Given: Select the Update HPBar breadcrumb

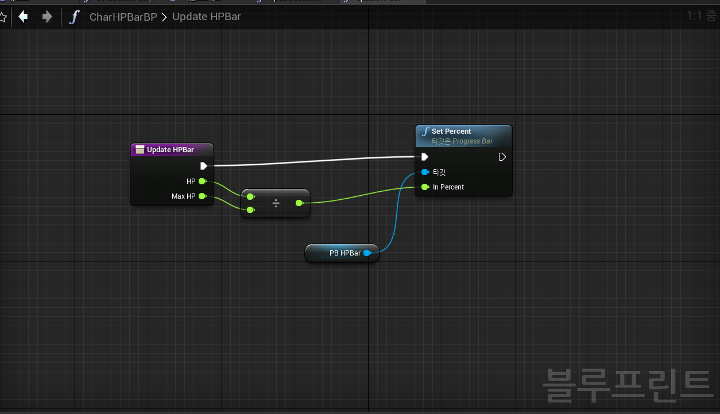Looking at the screenshot, I should [206, 17].
